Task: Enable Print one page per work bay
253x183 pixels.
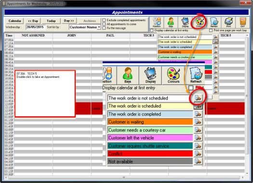Action: pos(211,30)
